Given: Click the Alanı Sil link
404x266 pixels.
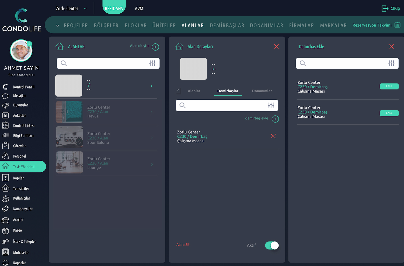Looking at the screenshot, I should 183,245.
